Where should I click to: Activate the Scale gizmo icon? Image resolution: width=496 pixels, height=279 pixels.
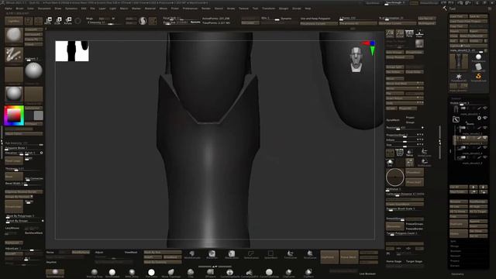tap(58, 21)
